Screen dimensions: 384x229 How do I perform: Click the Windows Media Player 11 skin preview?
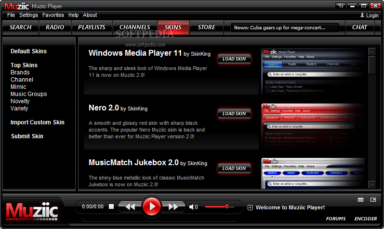pyautogui.click(x=313, y=72)
